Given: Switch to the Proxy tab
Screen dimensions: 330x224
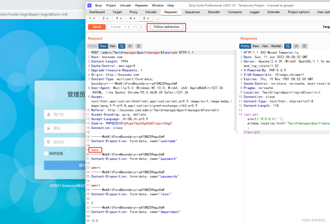Looking at the screenshot, I should pos(134,12).
